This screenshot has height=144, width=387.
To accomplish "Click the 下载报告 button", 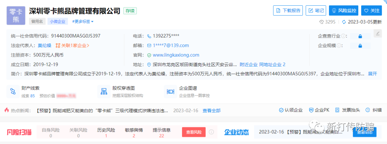I will (x=288, y=11).
